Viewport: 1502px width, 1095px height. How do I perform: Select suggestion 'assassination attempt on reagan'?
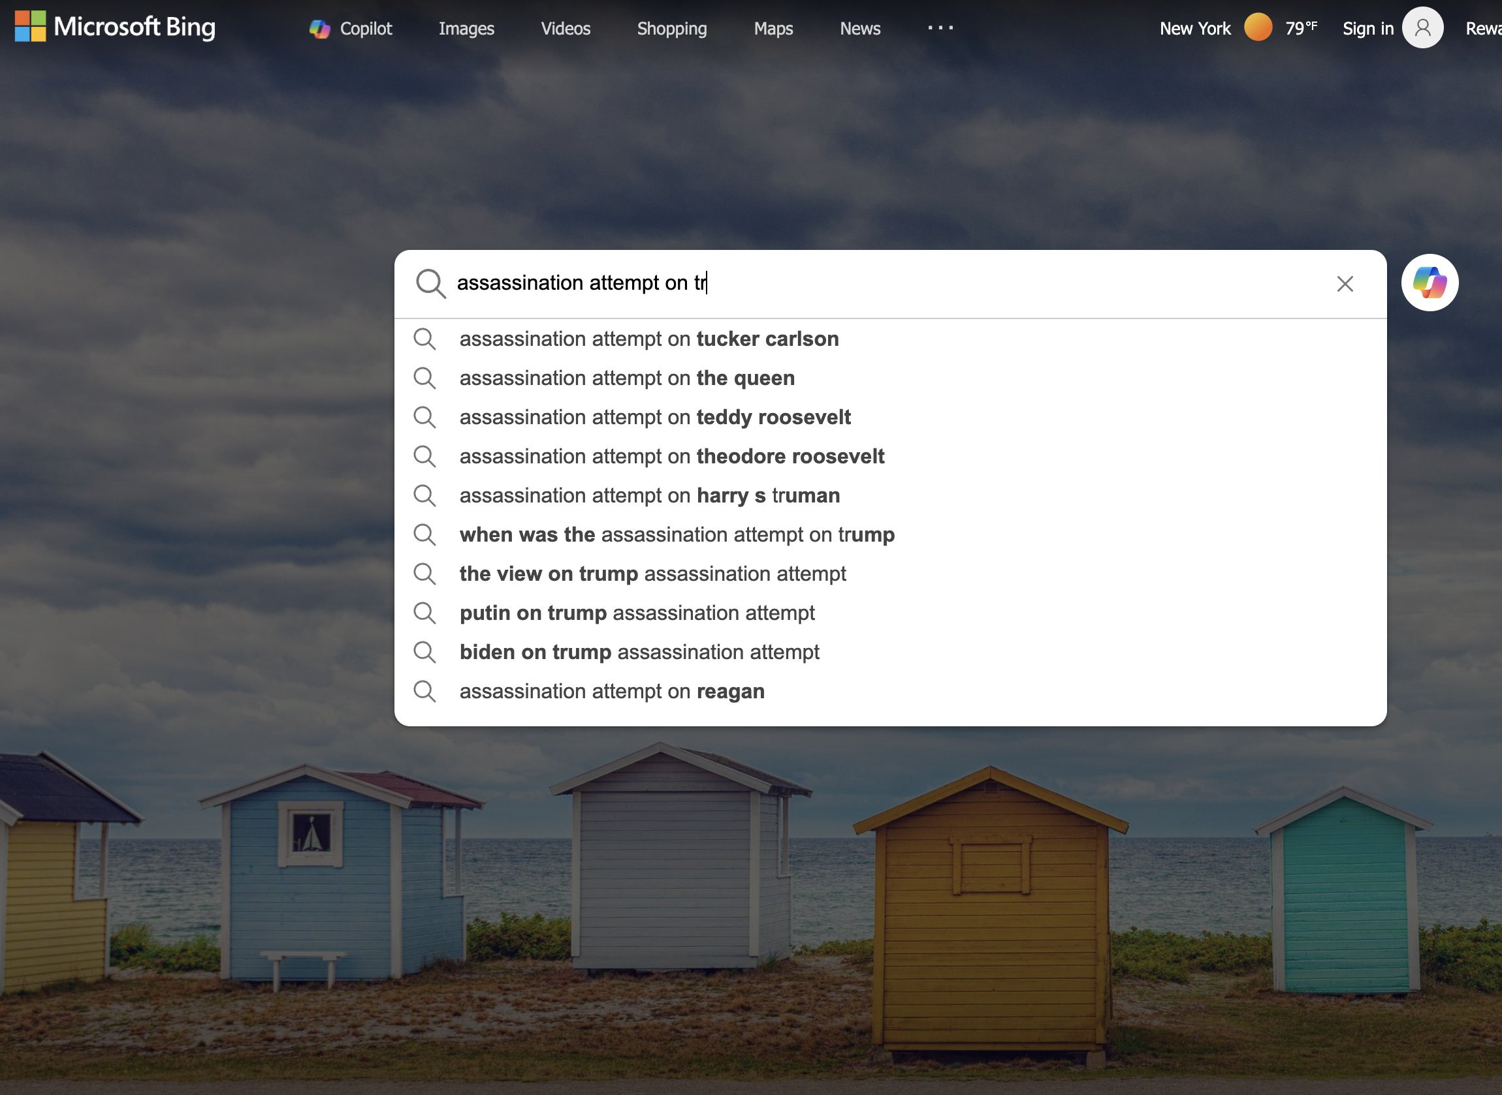890,690
